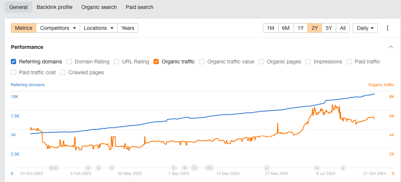Open the Competitors dropdown

point(58,28)
